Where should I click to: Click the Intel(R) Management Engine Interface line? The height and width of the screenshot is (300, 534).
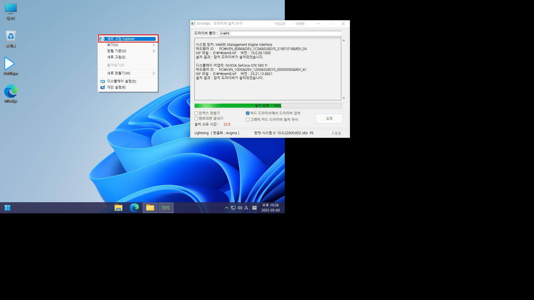coord(234,45)
